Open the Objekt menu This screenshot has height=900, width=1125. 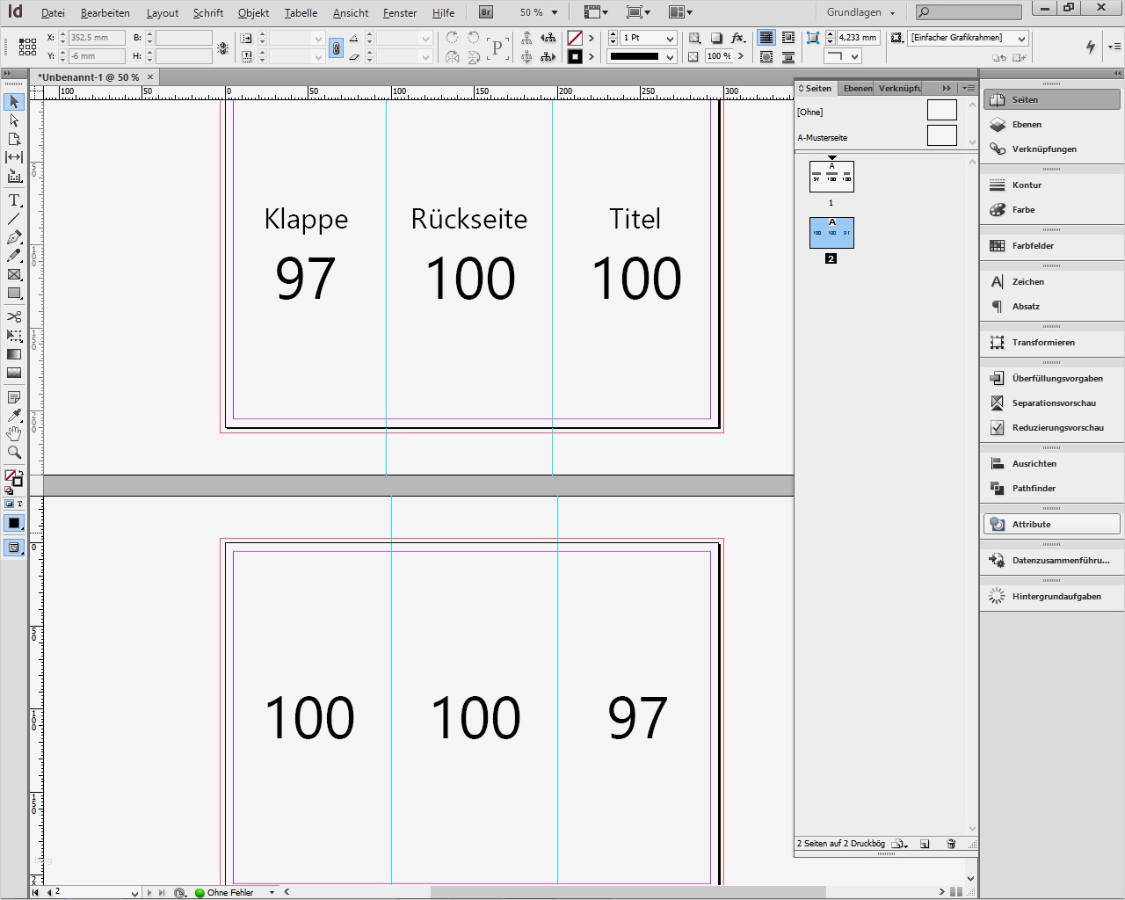[253, 13]
